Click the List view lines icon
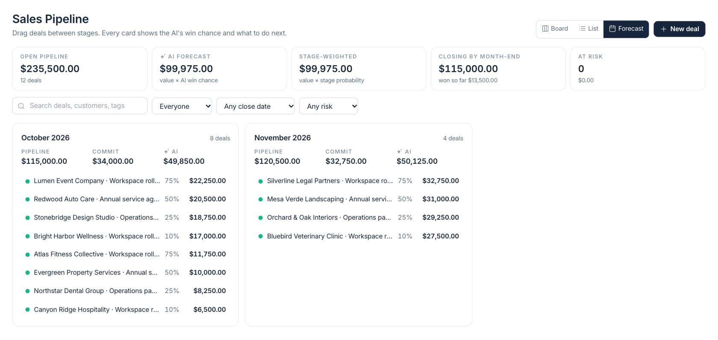 [x=582, y=29]
